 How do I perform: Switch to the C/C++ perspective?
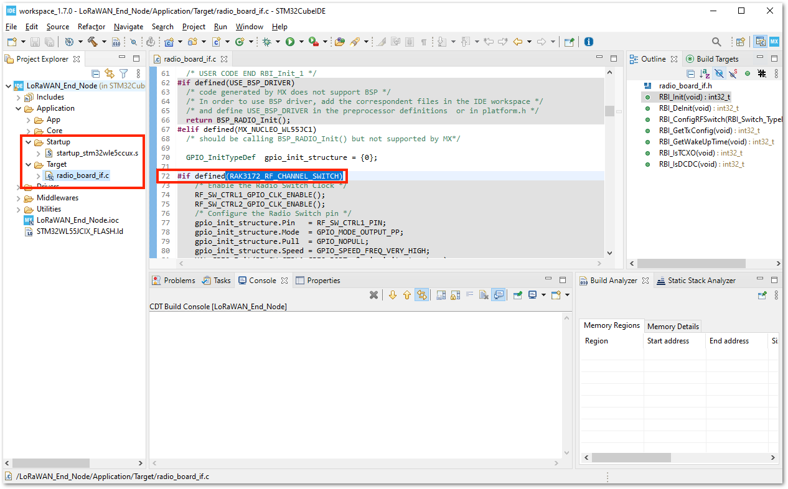click(761, 42)
